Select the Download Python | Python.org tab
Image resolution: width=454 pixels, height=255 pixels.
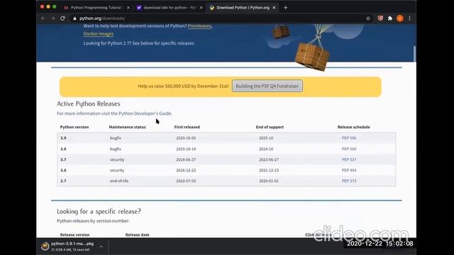tap(243, 8)
